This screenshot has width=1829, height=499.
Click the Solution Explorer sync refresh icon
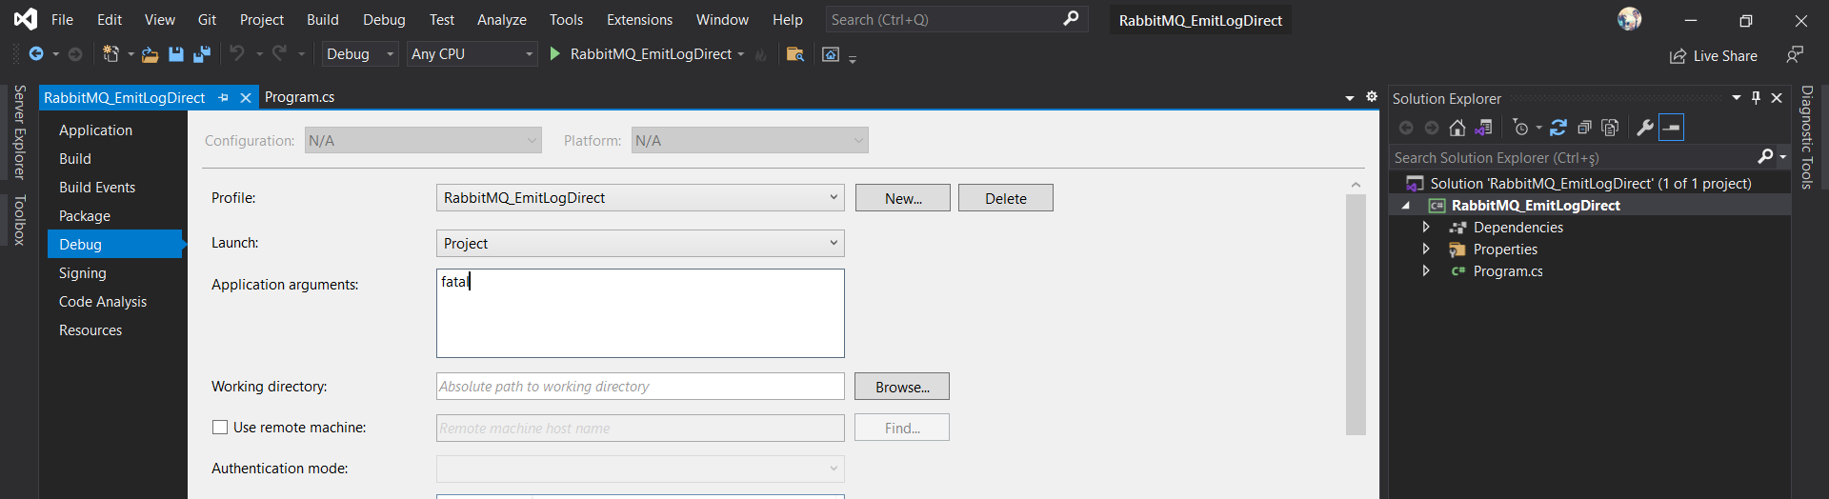tap(1558, 128)
